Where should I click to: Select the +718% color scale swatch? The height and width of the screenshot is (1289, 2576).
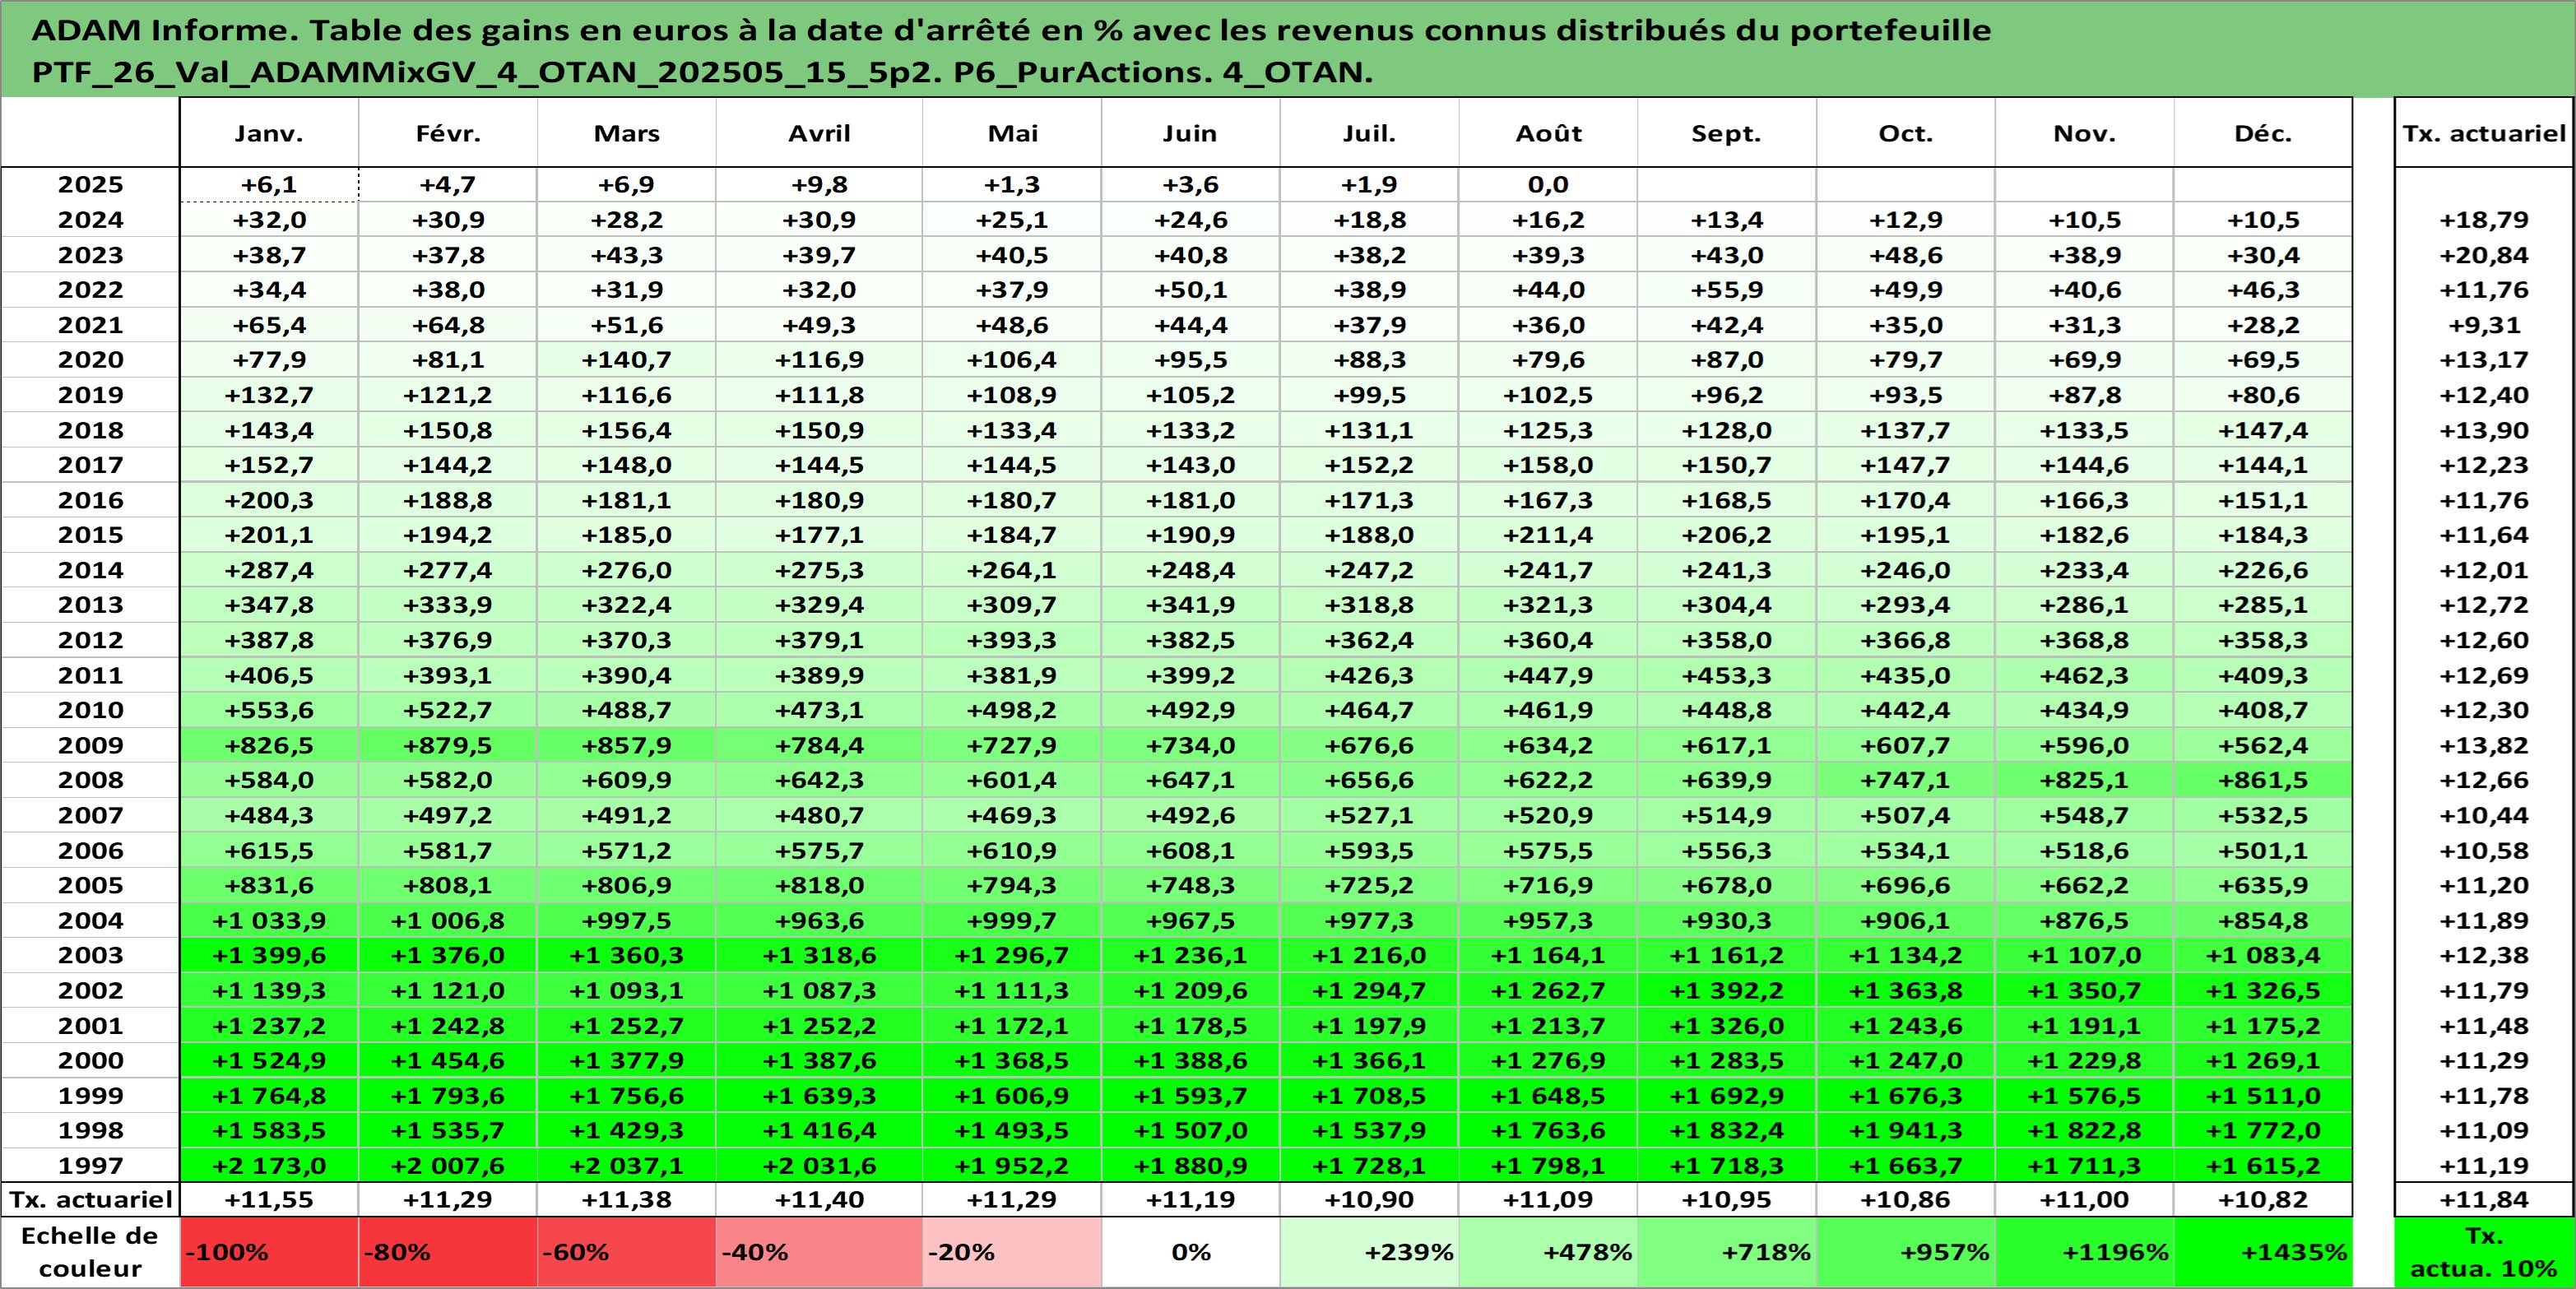pos(1727,1252)
